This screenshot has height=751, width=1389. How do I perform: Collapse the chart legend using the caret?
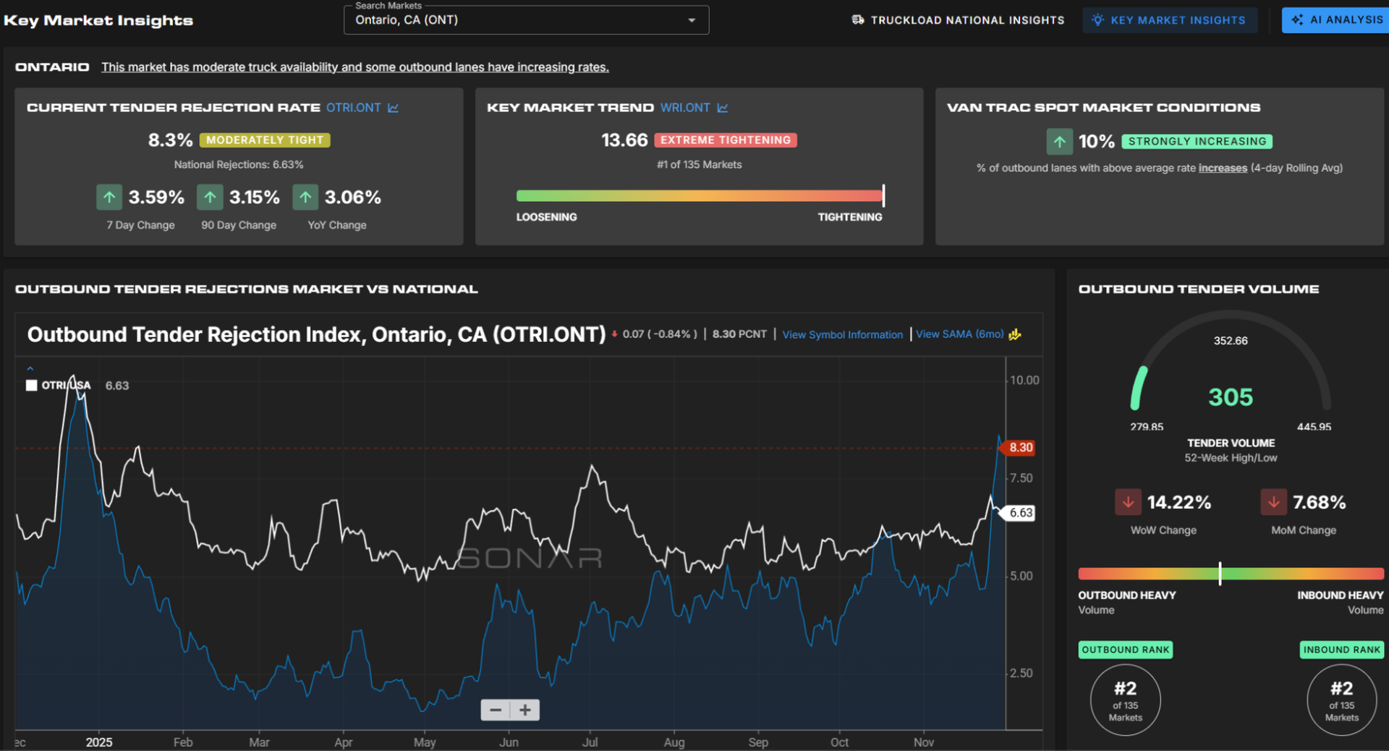(30, 369)
